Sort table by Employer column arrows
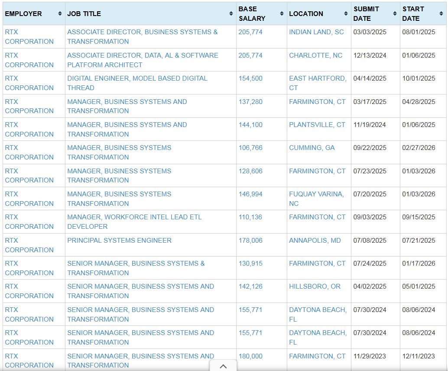 [60, 13]
